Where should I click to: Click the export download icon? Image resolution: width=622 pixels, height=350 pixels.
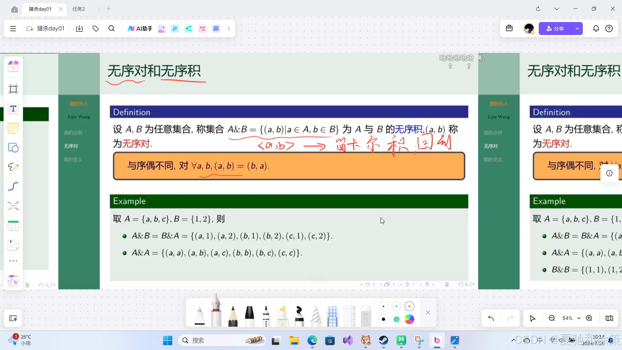coord(79,29)
